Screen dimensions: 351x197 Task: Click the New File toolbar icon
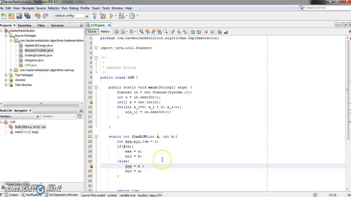pyautogui.click(x=3, y=16)
